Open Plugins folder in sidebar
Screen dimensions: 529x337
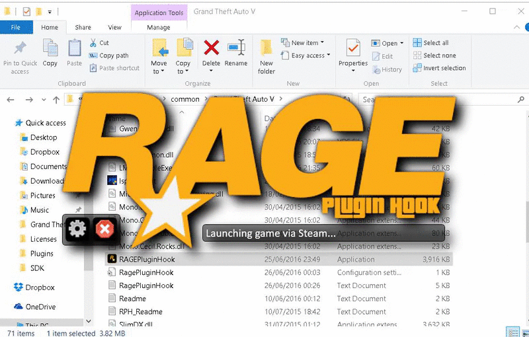point(36,254)
